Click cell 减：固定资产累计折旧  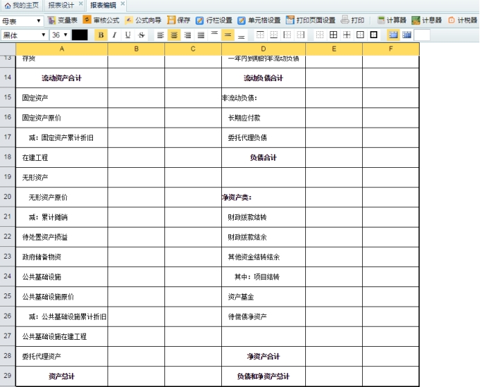[62, 138]
